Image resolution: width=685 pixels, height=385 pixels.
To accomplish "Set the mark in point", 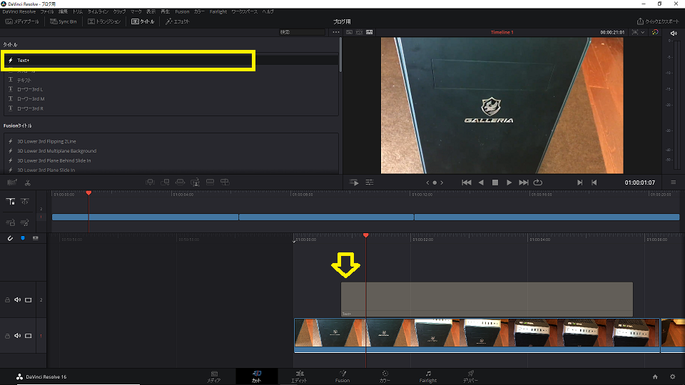I will click(579, 183).
